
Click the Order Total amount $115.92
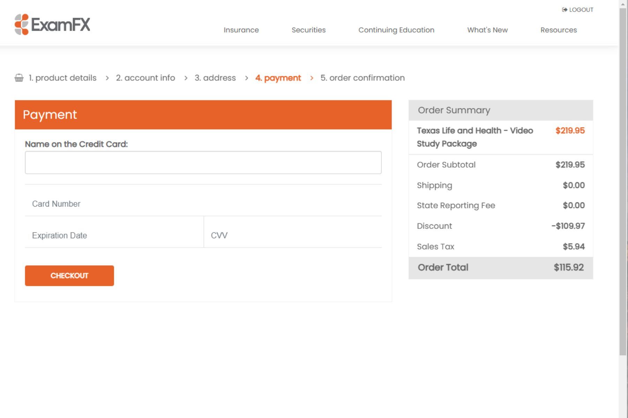point(569,268)
